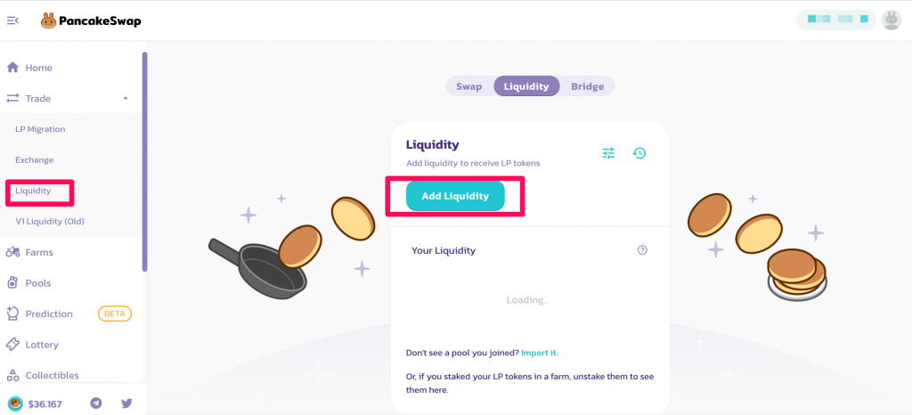912x415 pixels.
Task: Open the Twitter bird icon
Action: click(126, 403)
